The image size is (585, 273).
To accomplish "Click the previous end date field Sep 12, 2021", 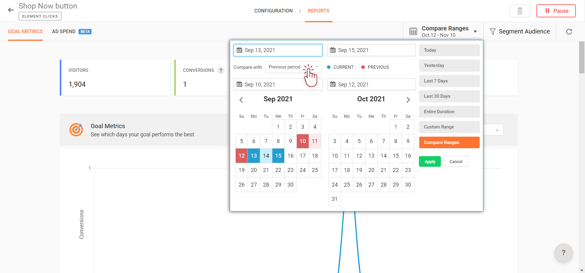I will pyautogui.click(x=371, y=84).
